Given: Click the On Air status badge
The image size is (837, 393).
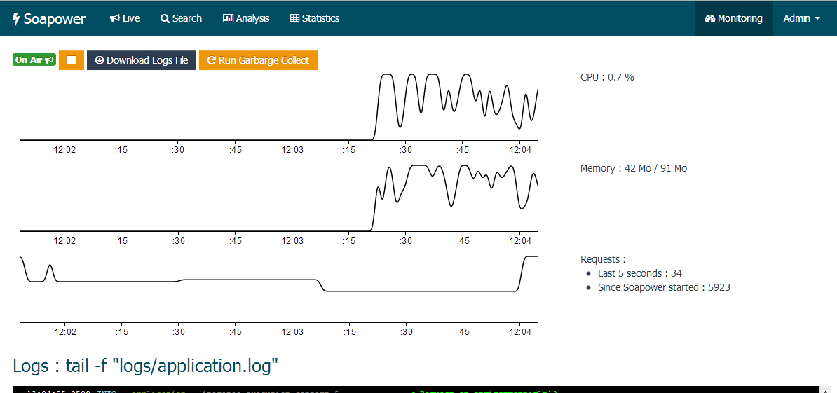Looking at the screenshot, I should click(x=34, y=60).
